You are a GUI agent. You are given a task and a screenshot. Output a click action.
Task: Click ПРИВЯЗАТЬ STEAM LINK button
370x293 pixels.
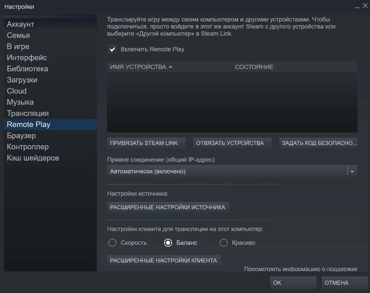146,143
